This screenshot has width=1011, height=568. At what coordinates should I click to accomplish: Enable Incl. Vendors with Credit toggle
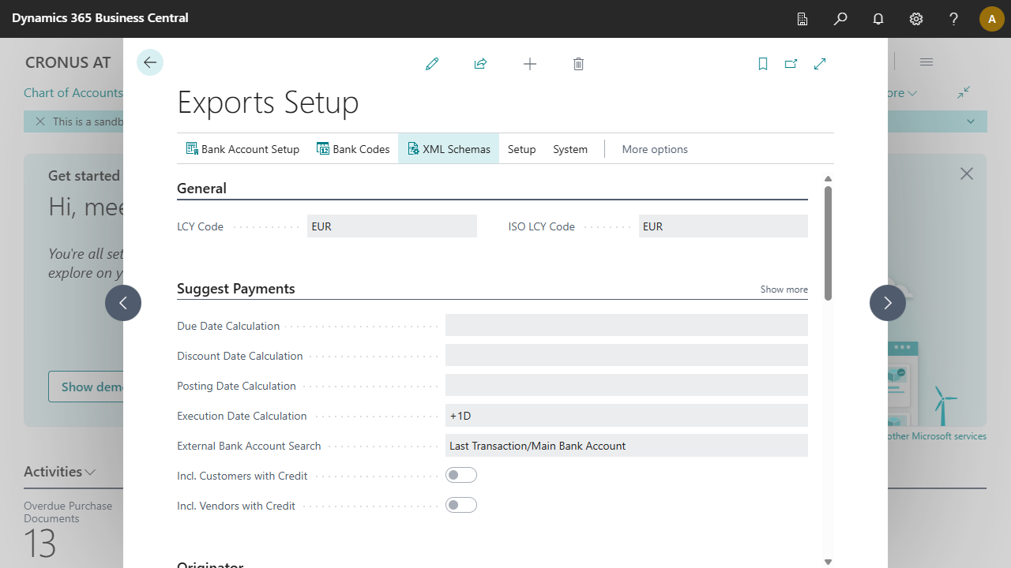pos(461,505)
